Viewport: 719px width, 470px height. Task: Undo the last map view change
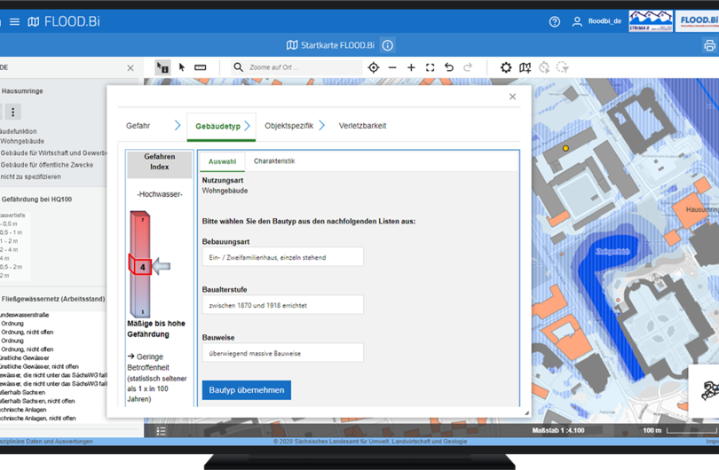(x=449, y=67)
